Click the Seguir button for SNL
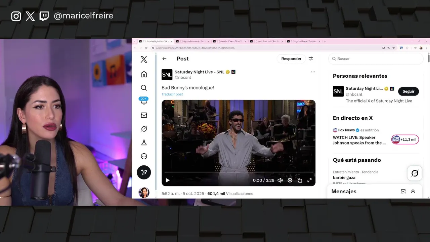Screen dimensions: 430x242 pos(408,91)
